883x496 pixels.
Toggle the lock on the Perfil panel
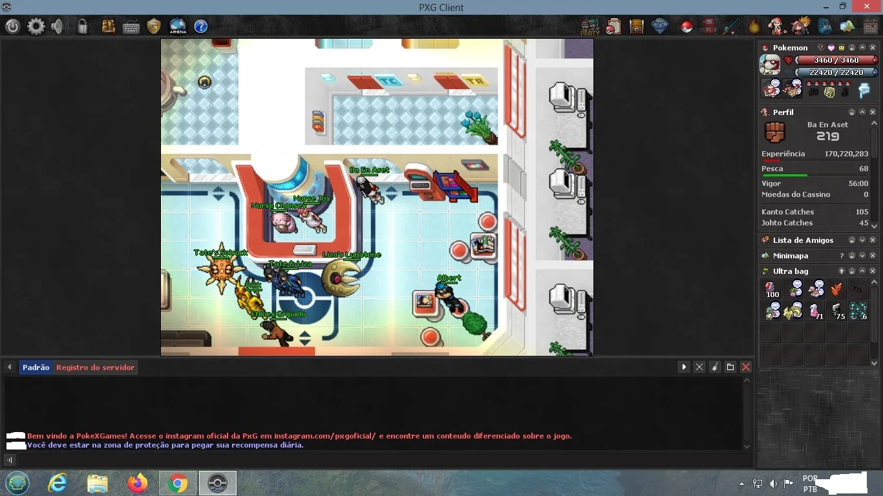click(852, 112)
